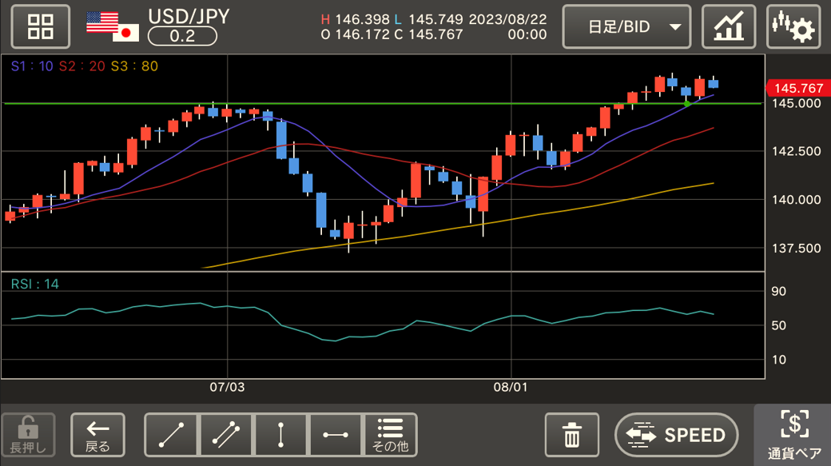This screenshot has height=466, width=831.
Task: Tap the C 145.767 close value
Action: point(429,34)
